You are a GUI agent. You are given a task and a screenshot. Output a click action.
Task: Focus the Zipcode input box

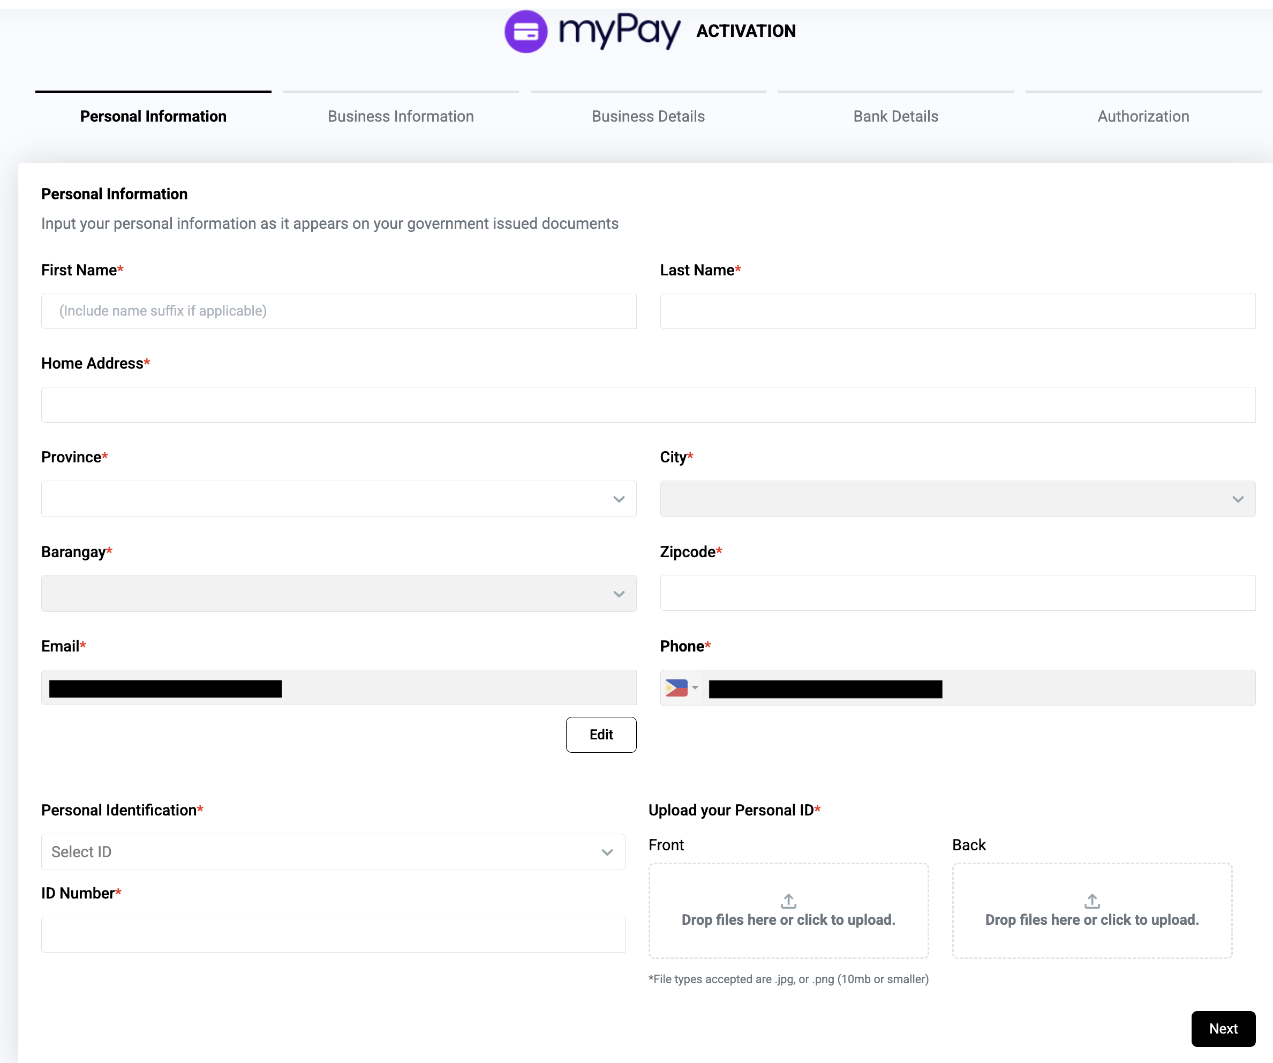click(957, 593)
